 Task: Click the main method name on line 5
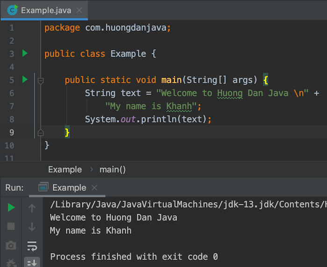(x=171, y=80)
